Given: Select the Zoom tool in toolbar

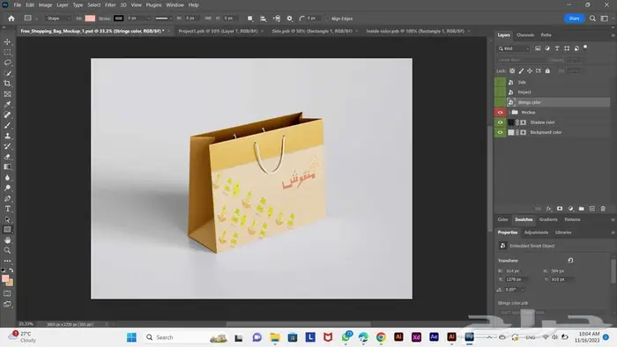Looking at the screenshot, I should (x=7, y=250).
